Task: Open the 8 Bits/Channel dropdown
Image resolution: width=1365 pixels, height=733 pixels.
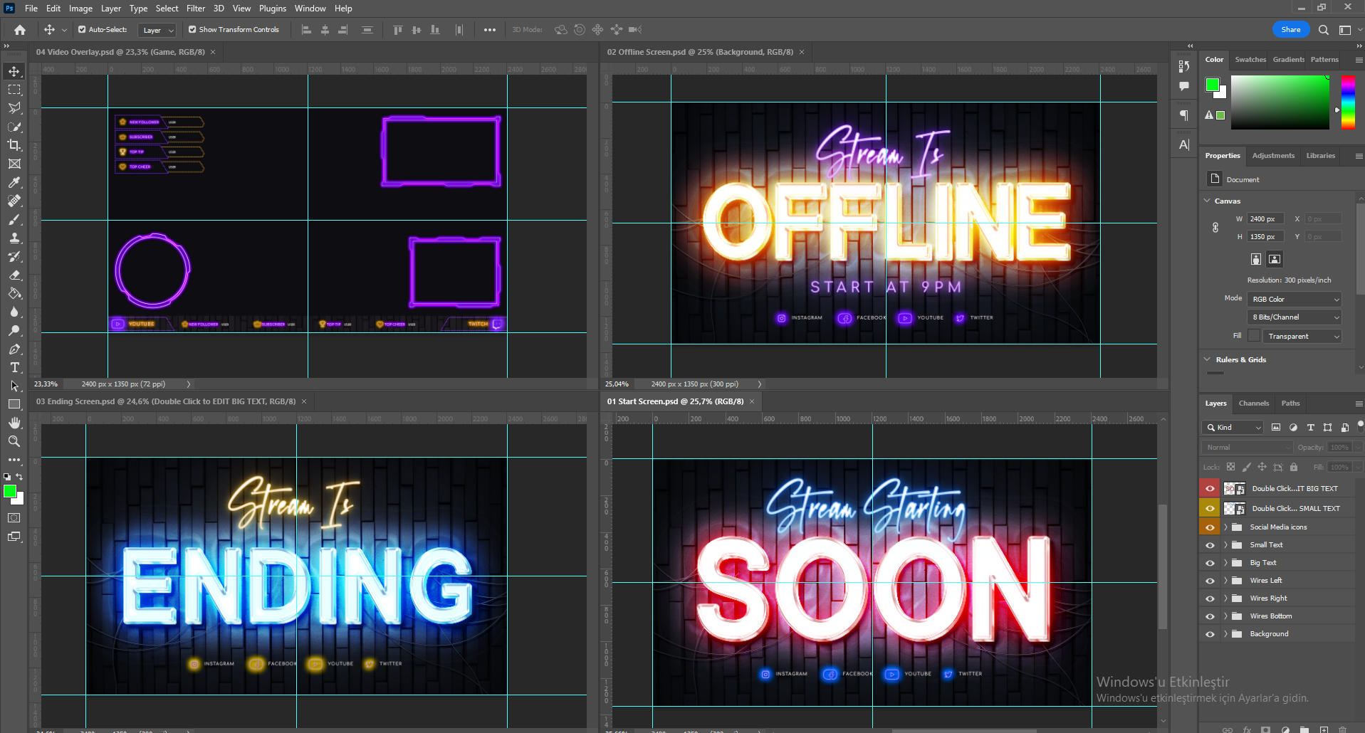Action: pos(1295,317)
